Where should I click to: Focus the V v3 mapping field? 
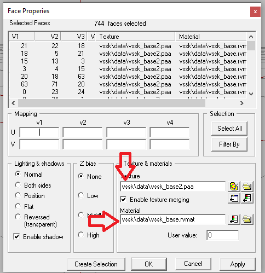click(x=126, y=144)
